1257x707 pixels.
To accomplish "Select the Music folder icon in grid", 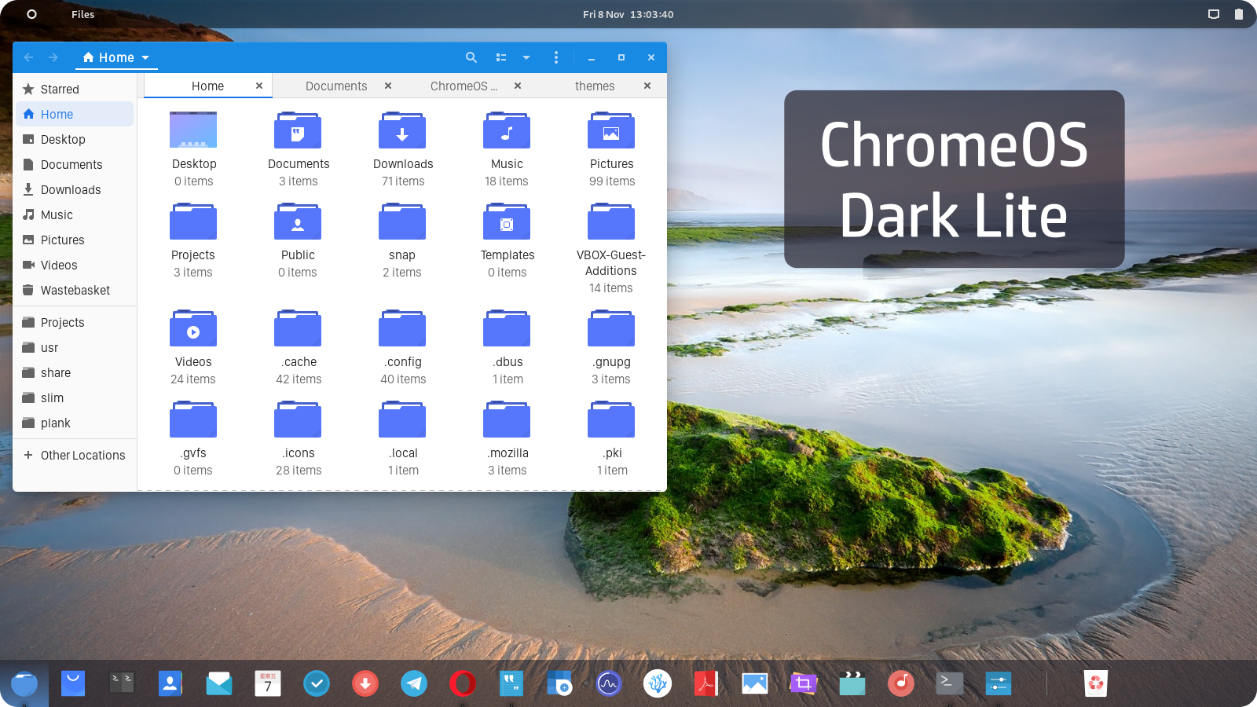I will coord(507,130).
